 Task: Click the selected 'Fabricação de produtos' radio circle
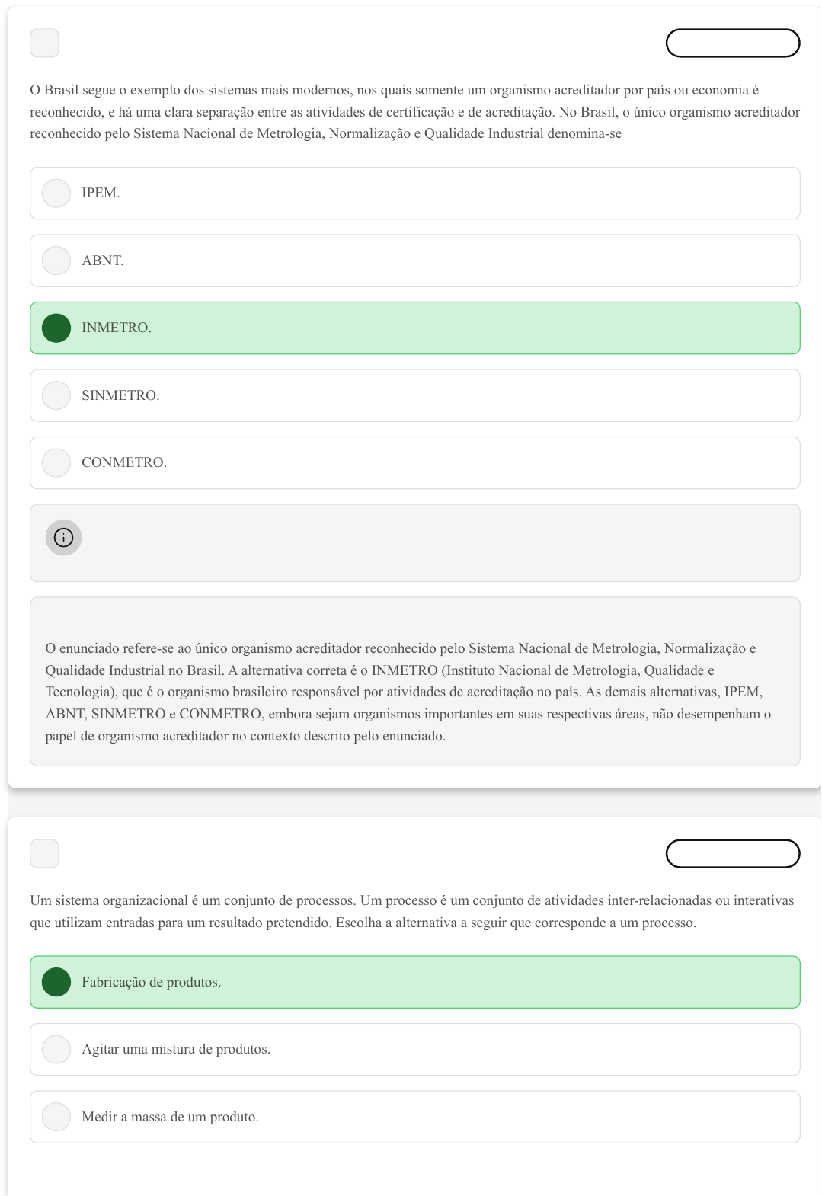(x=56, y=982)
